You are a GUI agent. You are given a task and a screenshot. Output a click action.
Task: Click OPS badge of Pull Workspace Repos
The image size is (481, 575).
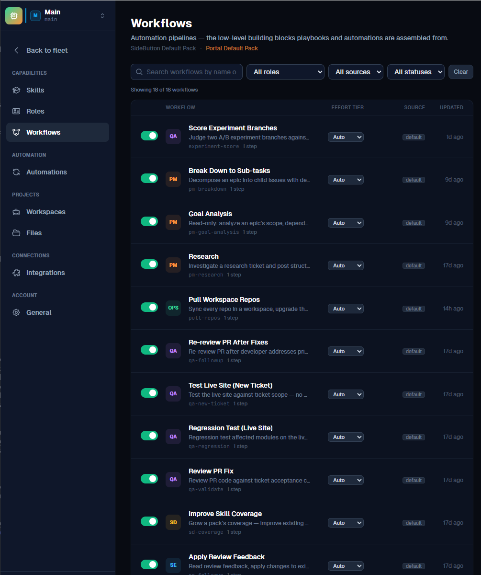click(173, 308)
